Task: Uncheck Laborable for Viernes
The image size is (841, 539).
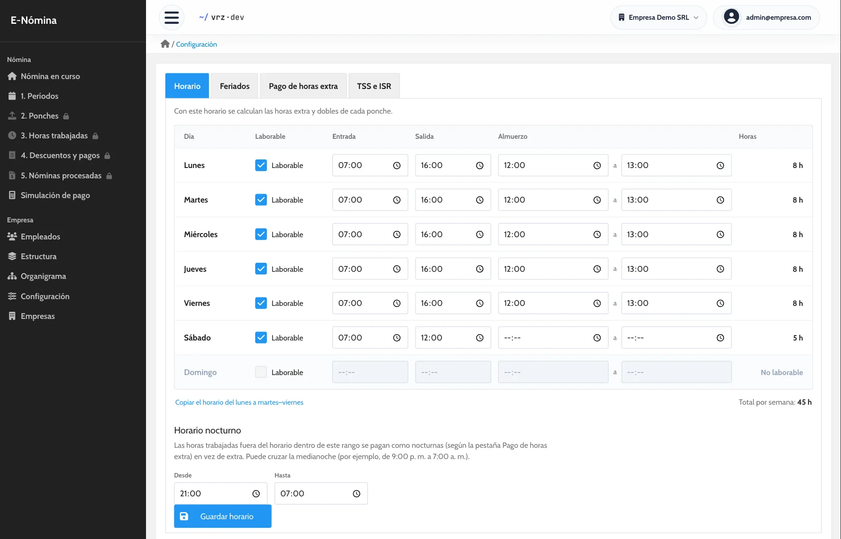Action: tap(261, 303)
